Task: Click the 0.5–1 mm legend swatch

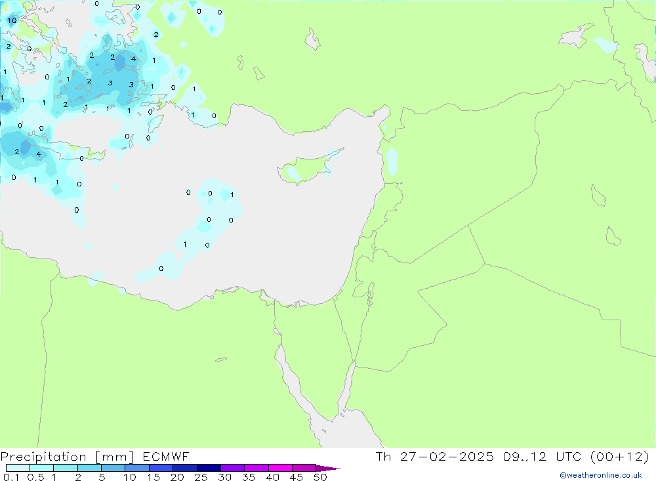Action: click(x=42, y=468)
